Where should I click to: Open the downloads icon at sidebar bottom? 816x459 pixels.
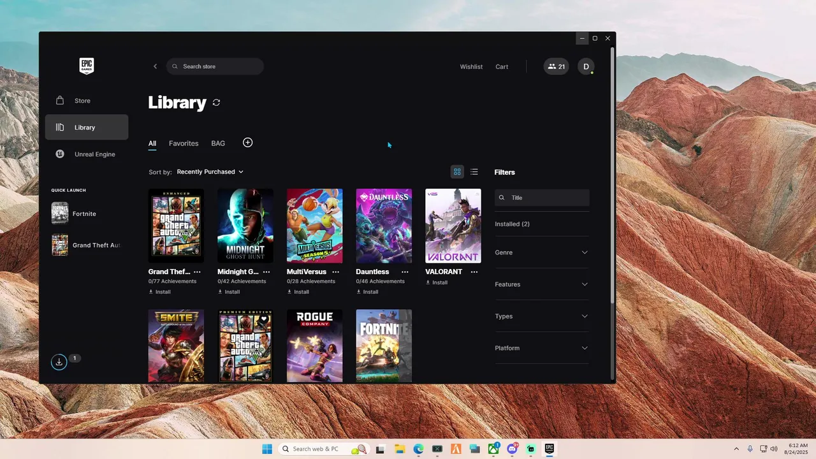(x=59, y=362)
